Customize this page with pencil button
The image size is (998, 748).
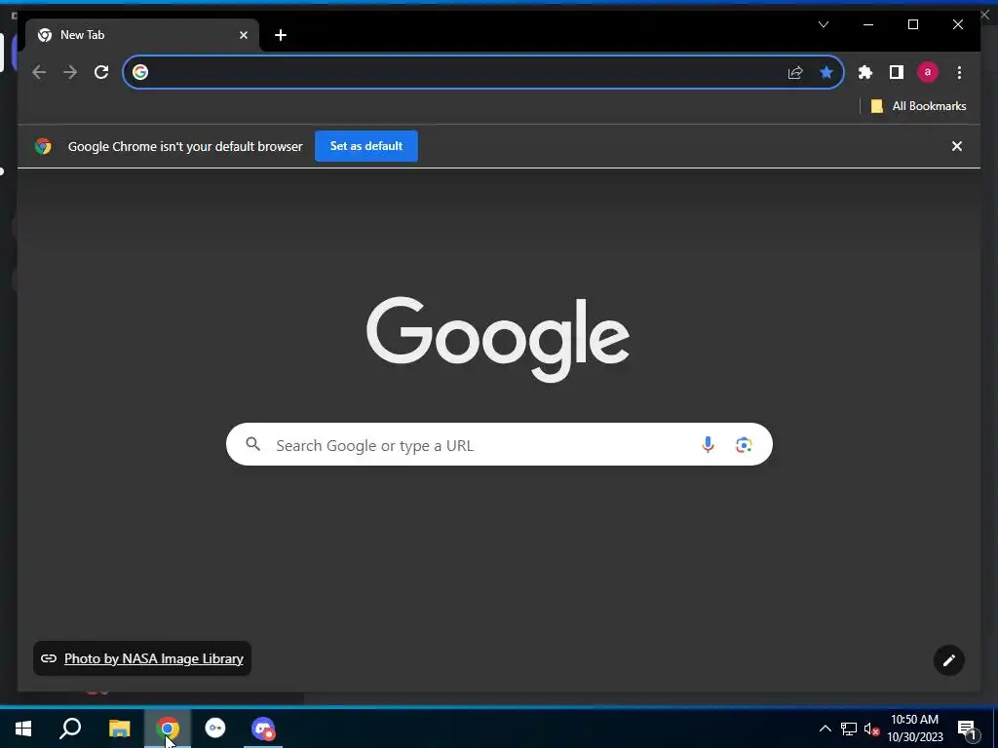948,661
